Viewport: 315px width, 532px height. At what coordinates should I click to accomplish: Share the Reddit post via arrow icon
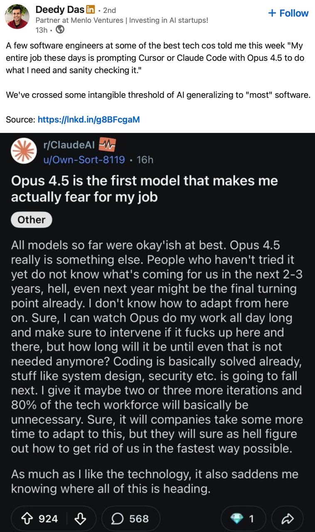(288, 518)
